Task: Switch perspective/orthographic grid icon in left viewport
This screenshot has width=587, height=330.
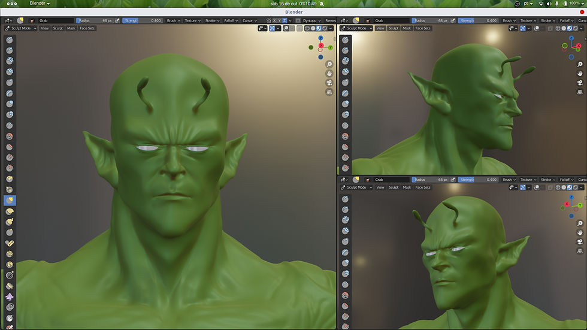Action: tap(329, 93)
